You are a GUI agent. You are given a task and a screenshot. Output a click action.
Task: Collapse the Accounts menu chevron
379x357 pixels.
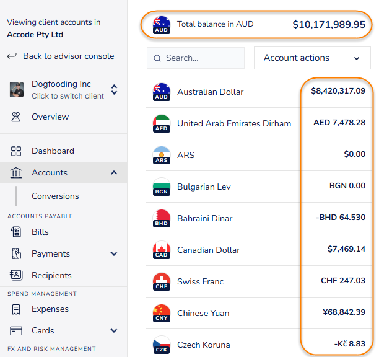click(114, 173)
